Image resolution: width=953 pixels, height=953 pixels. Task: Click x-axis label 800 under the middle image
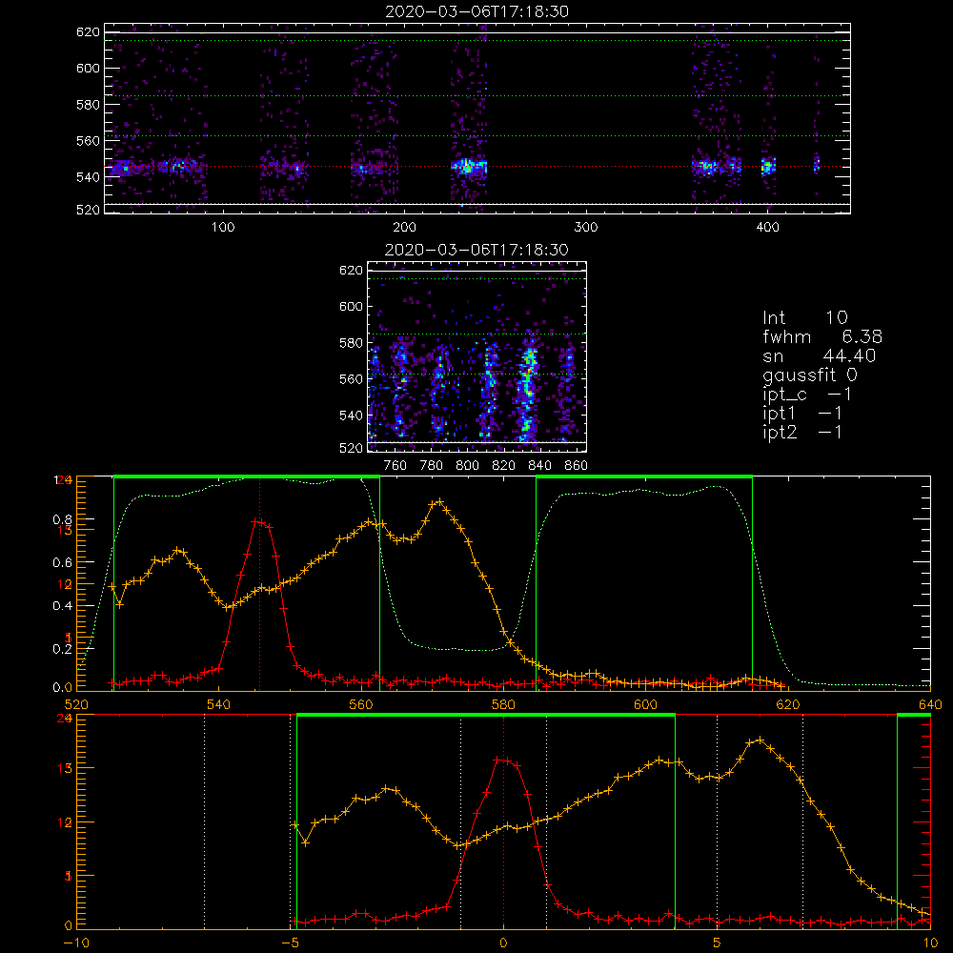click(x=468, y=466)
